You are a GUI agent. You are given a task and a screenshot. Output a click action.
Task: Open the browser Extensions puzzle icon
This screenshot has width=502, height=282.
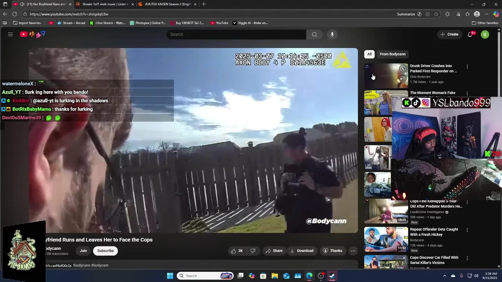tap(447, 14)
